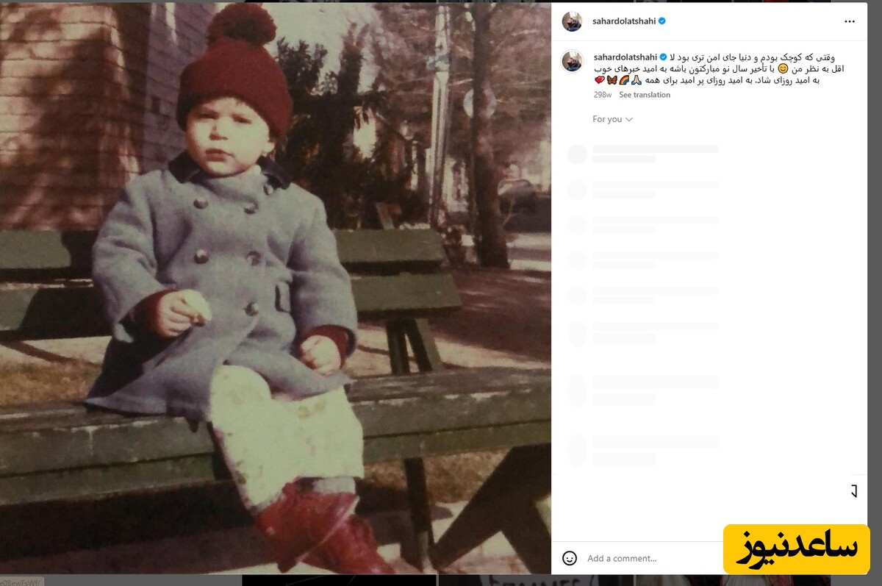Click the first loading comment placeholder
Image resolution: width=882 pixels, height=586 pixels.
coord(644,154)
